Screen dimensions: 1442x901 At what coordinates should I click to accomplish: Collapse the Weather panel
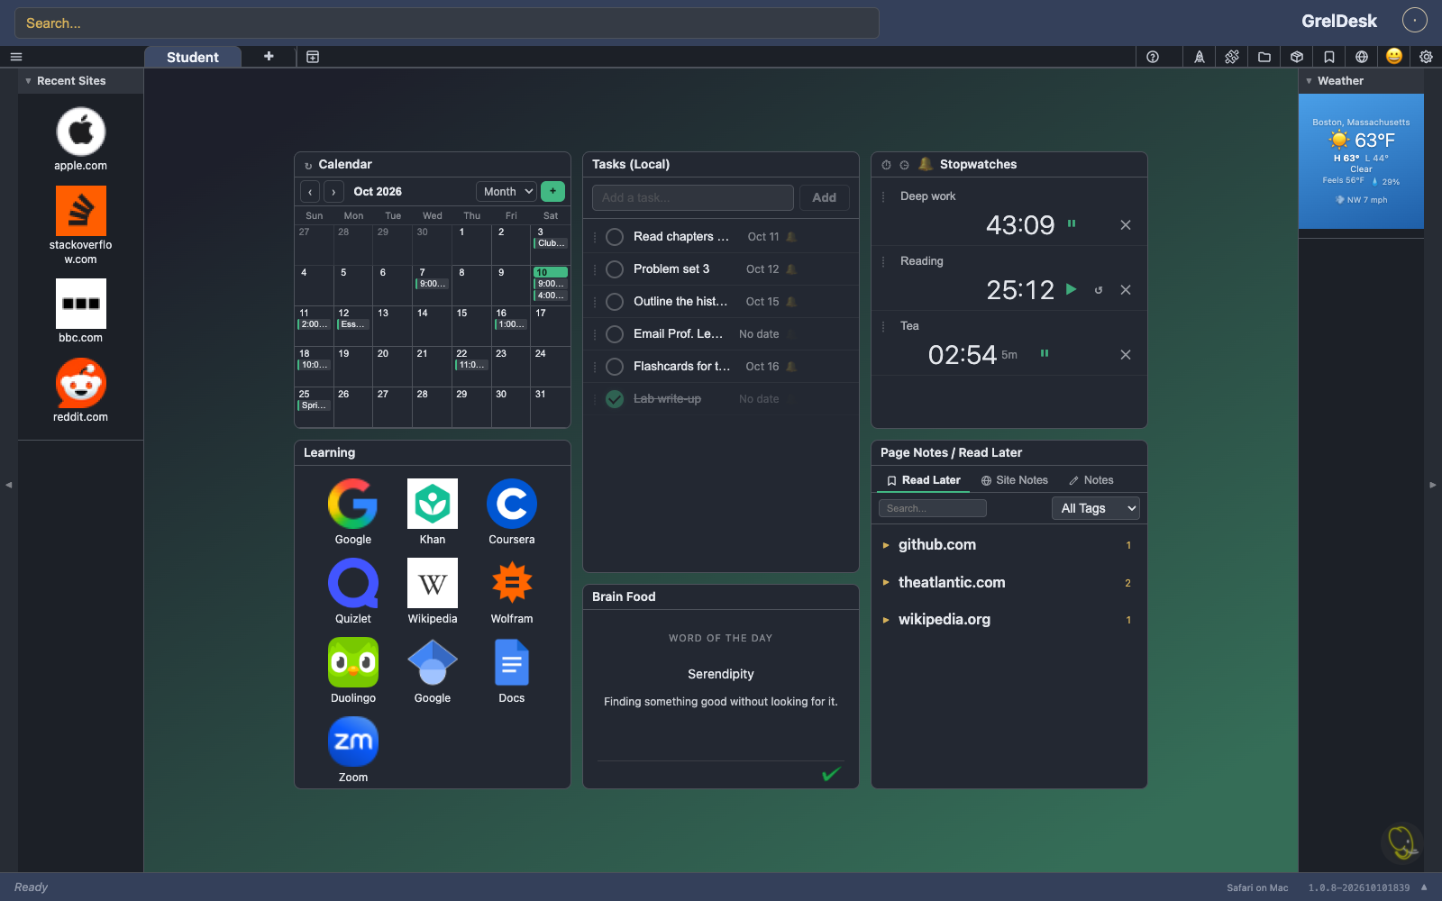point(1309,81)
